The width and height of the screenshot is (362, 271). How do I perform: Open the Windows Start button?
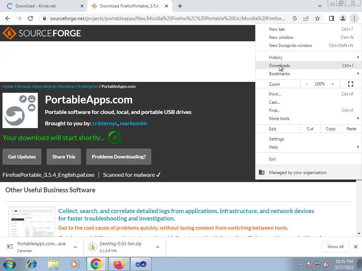pyautogui.click(x=9, y=264)
